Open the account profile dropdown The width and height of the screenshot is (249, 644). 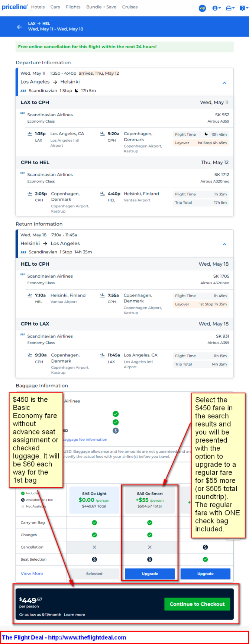217,8
